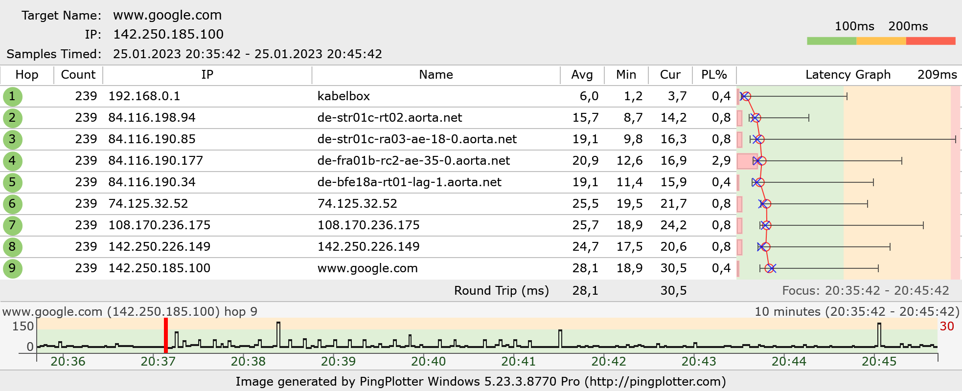Click the target IP 142.250.185.100 at top
The width and height of the screenshot is (962, 391).
click(168, 34)
